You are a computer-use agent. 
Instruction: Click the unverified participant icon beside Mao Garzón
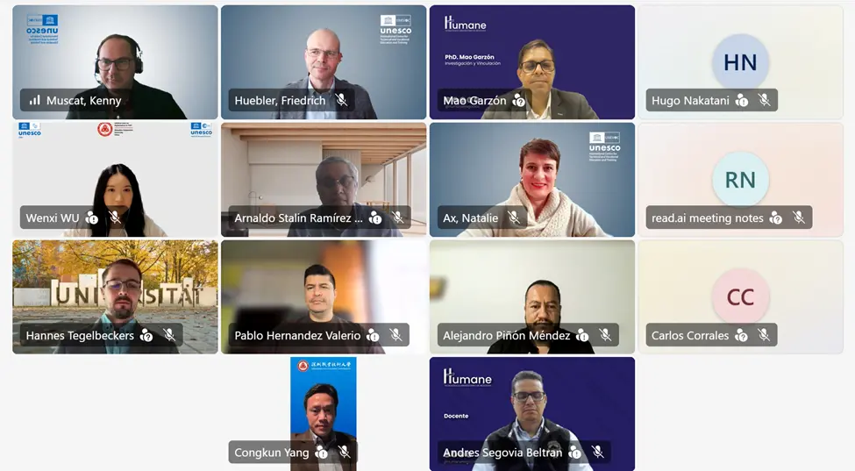(x=518, y=100)
